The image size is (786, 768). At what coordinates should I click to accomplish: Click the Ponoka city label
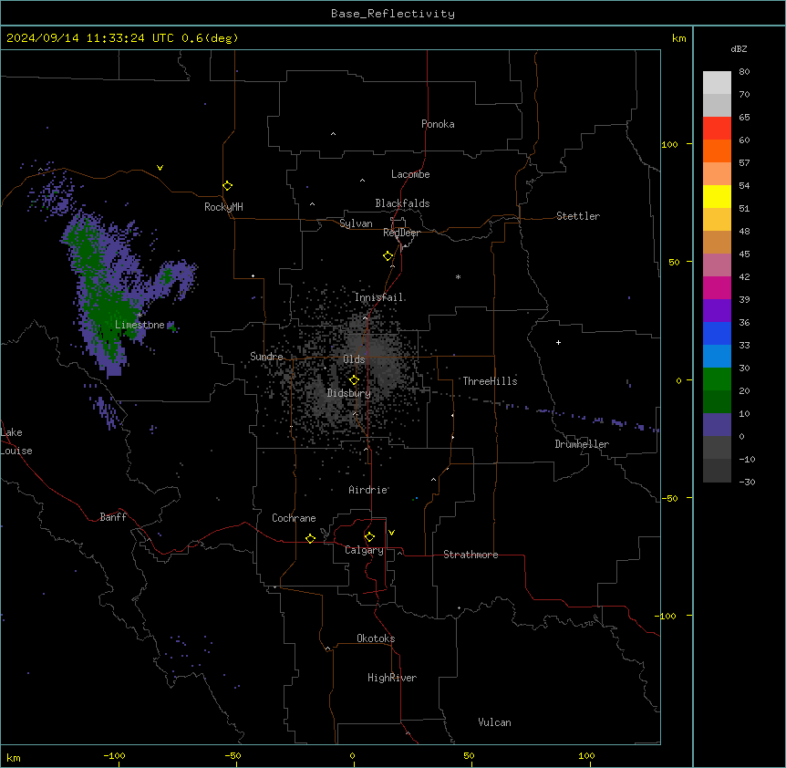coord(438,124)
